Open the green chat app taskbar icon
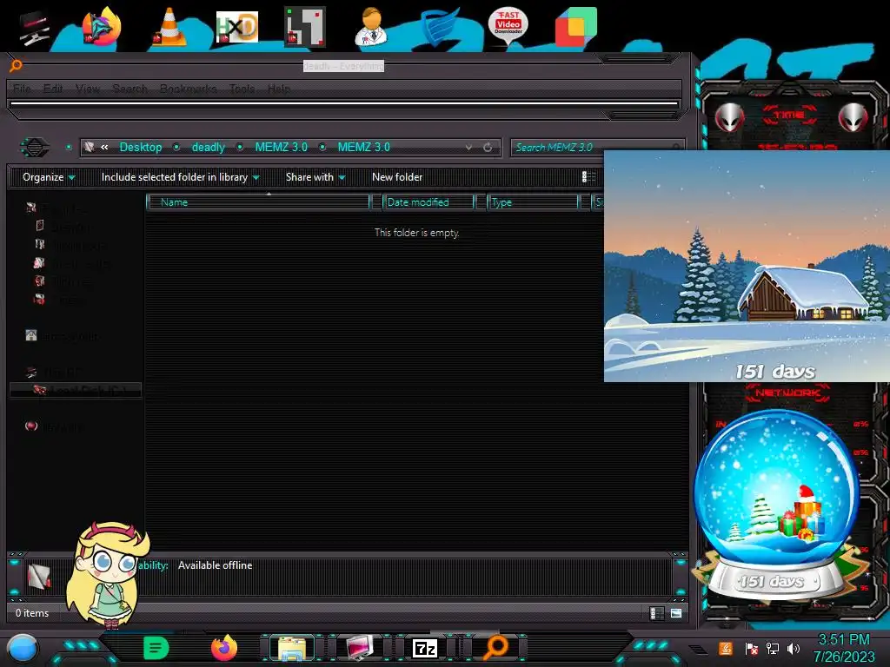 coord(156,647)
